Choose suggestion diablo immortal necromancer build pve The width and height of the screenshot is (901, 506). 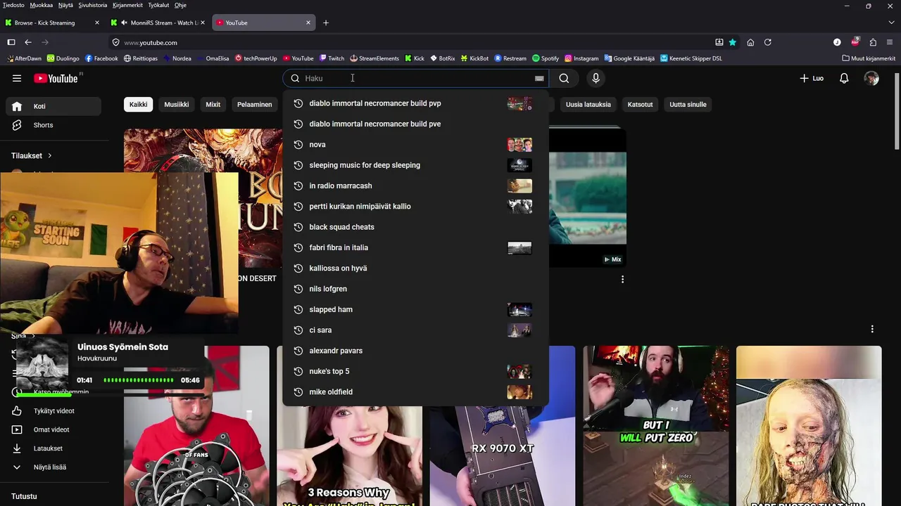pos(415,124)
